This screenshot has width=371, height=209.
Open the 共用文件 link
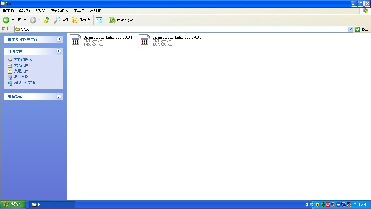point(21,71)
